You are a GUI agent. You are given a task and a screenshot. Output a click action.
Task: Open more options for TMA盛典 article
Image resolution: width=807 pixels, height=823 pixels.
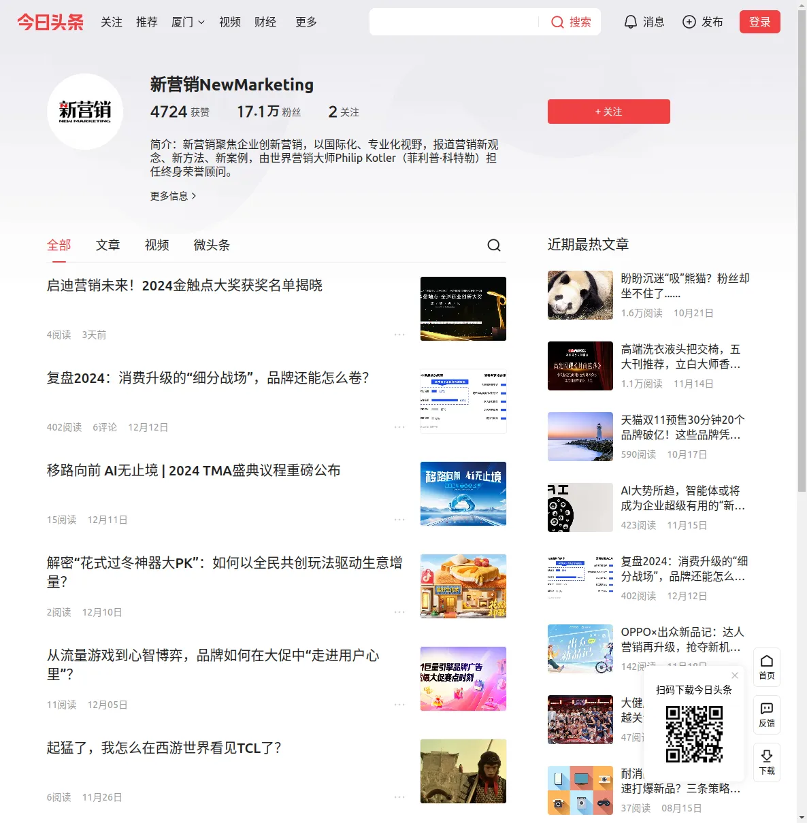click(399, 520)
